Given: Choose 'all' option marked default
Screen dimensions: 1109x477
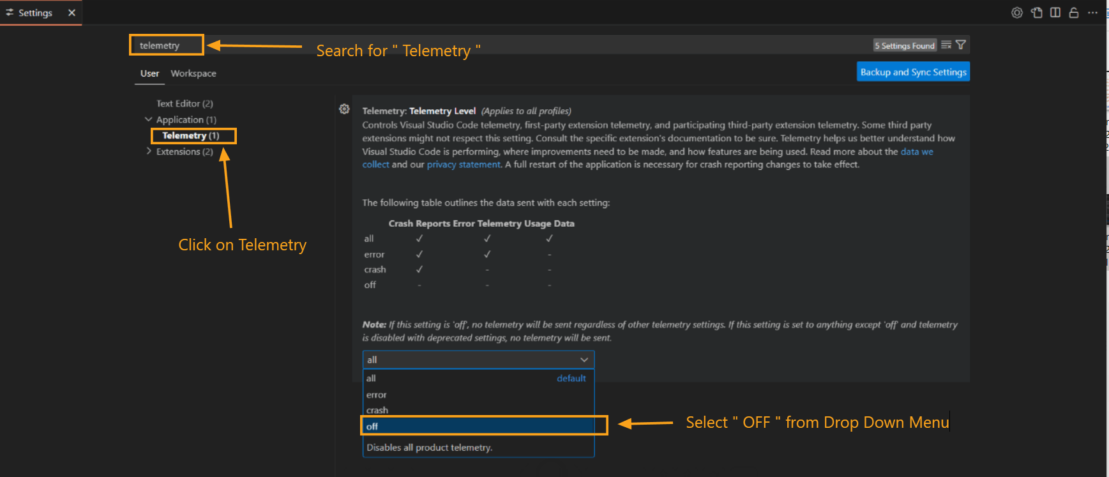Looking at the screenshot, I should point(478,378).
